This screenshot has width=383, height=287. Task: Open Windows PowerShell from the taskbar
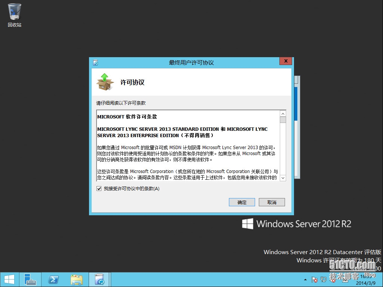(53, 280)
